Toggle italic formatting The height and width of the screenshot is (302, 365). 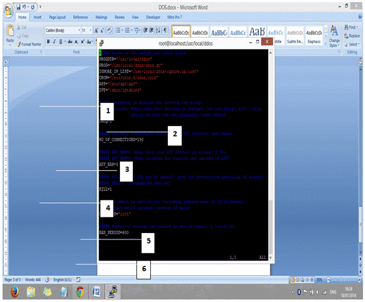click(x=54, y=41)
